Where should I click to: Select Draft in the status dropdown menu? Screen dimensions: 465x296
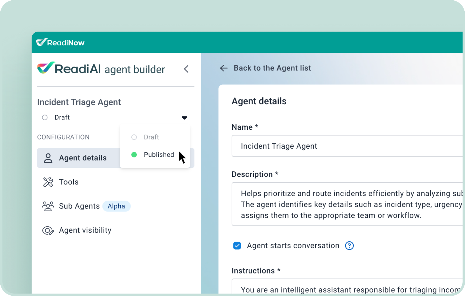pos(155,137)
